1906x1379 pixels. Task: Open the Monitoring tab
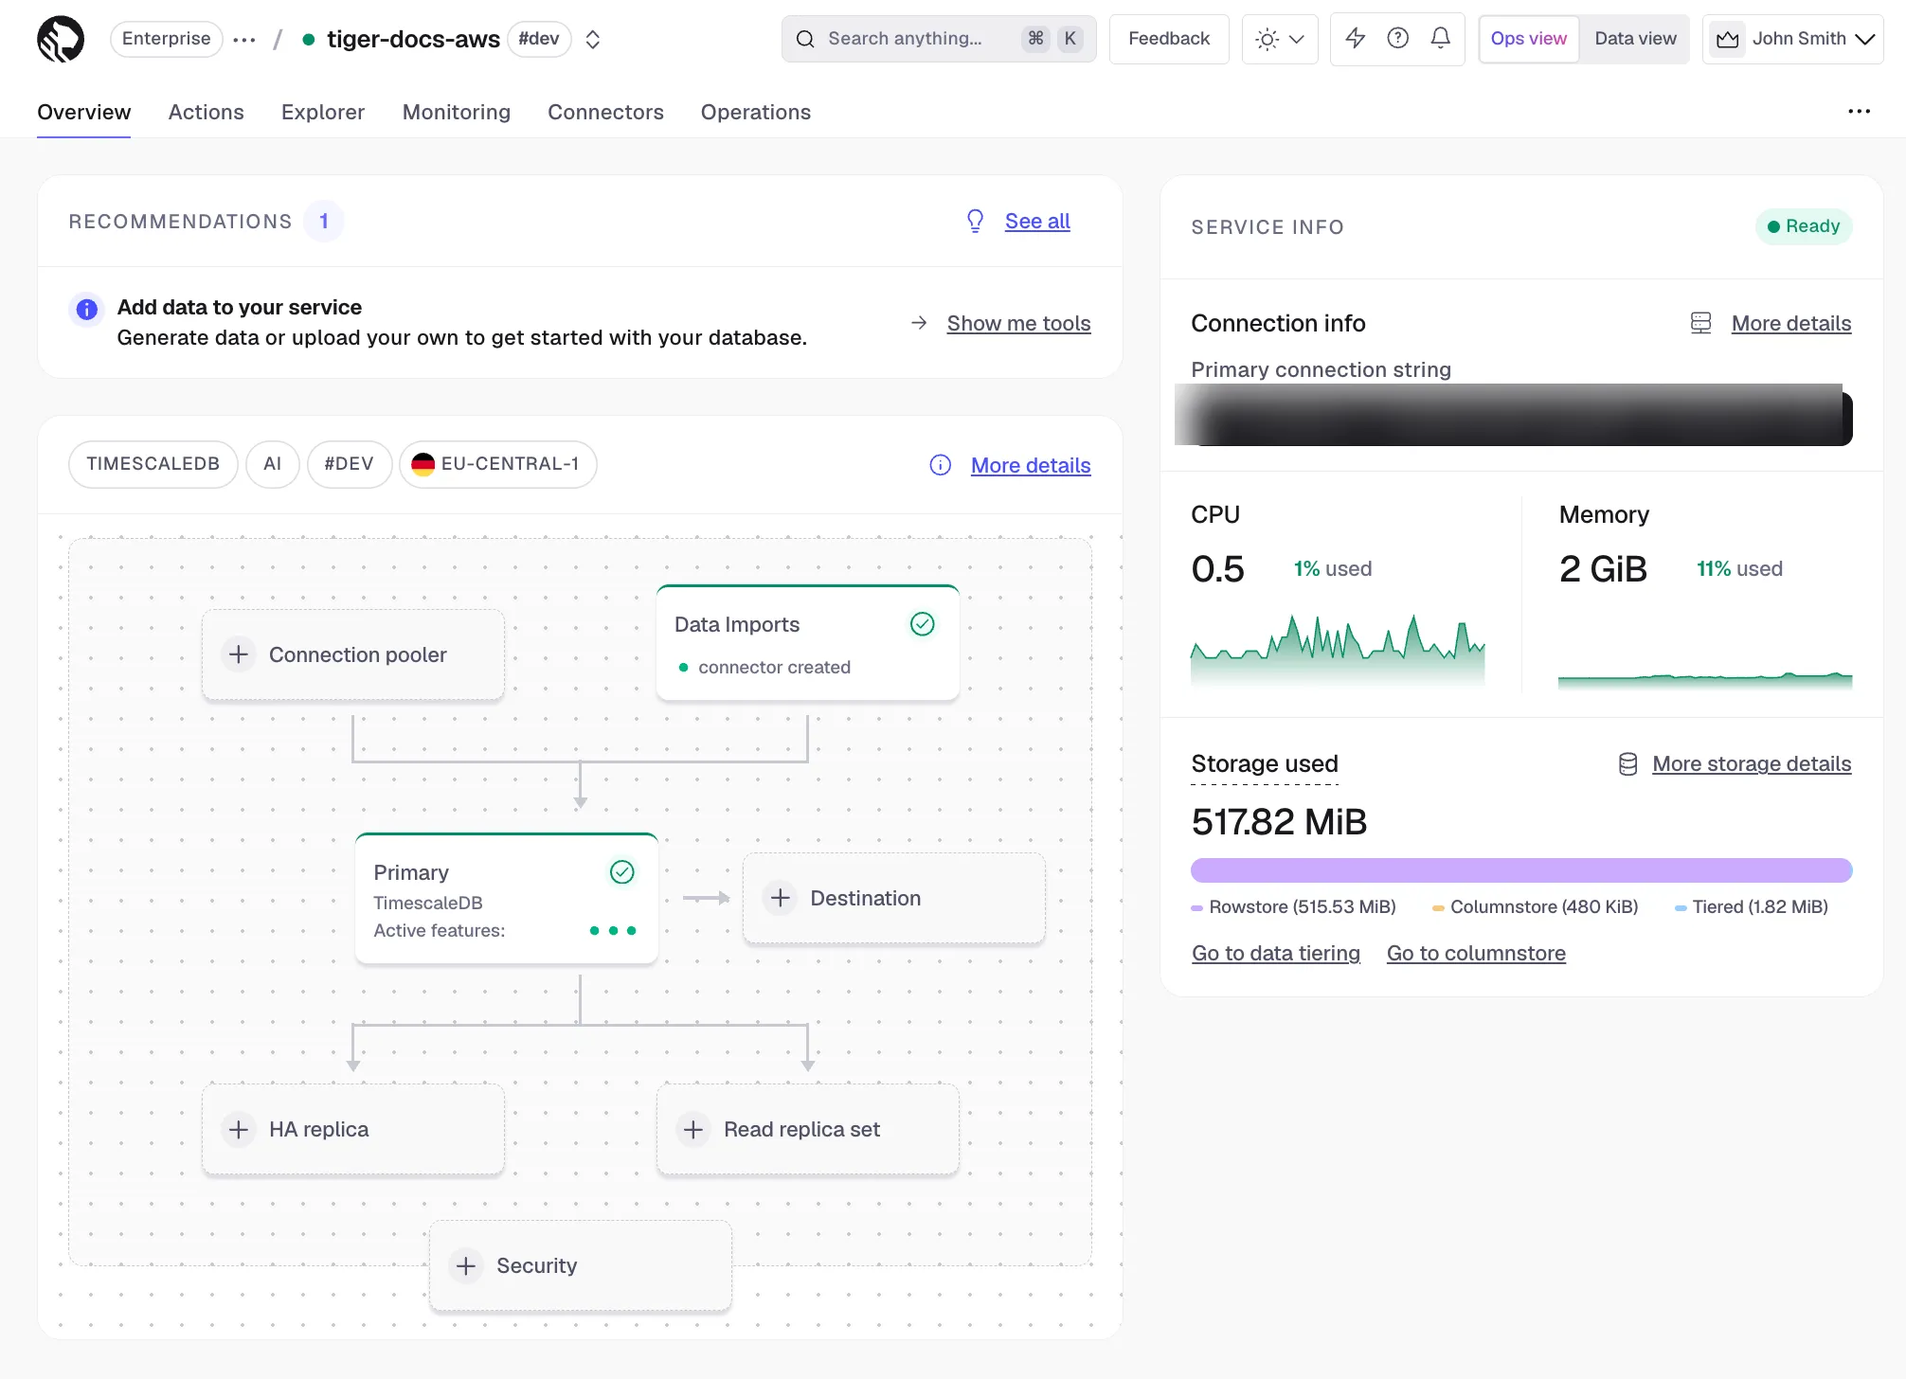[x=457, y=113]
